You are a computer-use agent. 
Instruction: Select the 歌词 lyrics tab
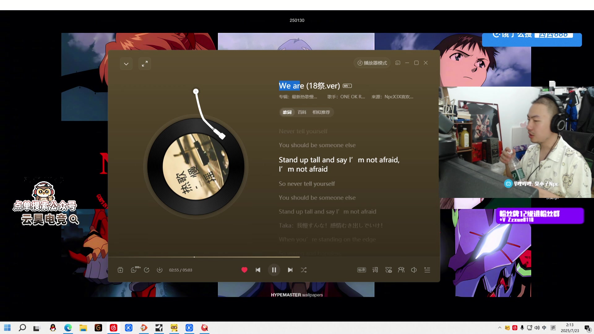287,112
